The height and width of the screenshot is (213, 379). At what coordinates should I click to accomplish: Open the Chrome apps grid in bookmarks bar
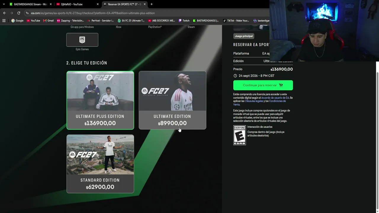(4, 21)
